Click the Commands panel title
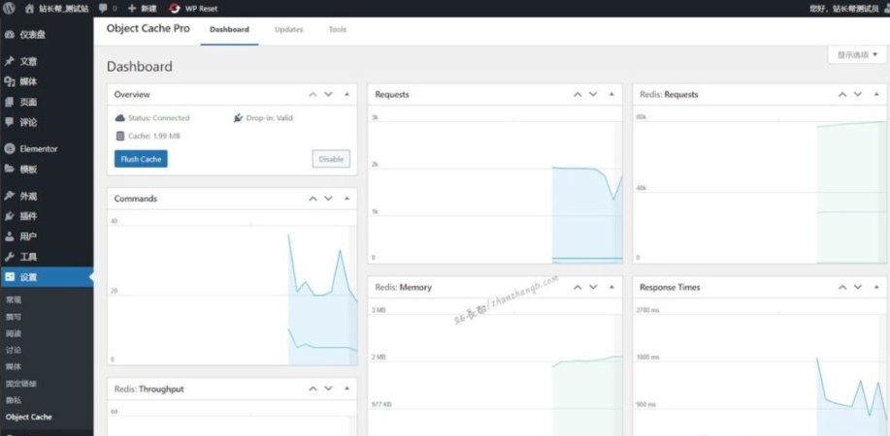890x436 pixels. click(136, 199)
